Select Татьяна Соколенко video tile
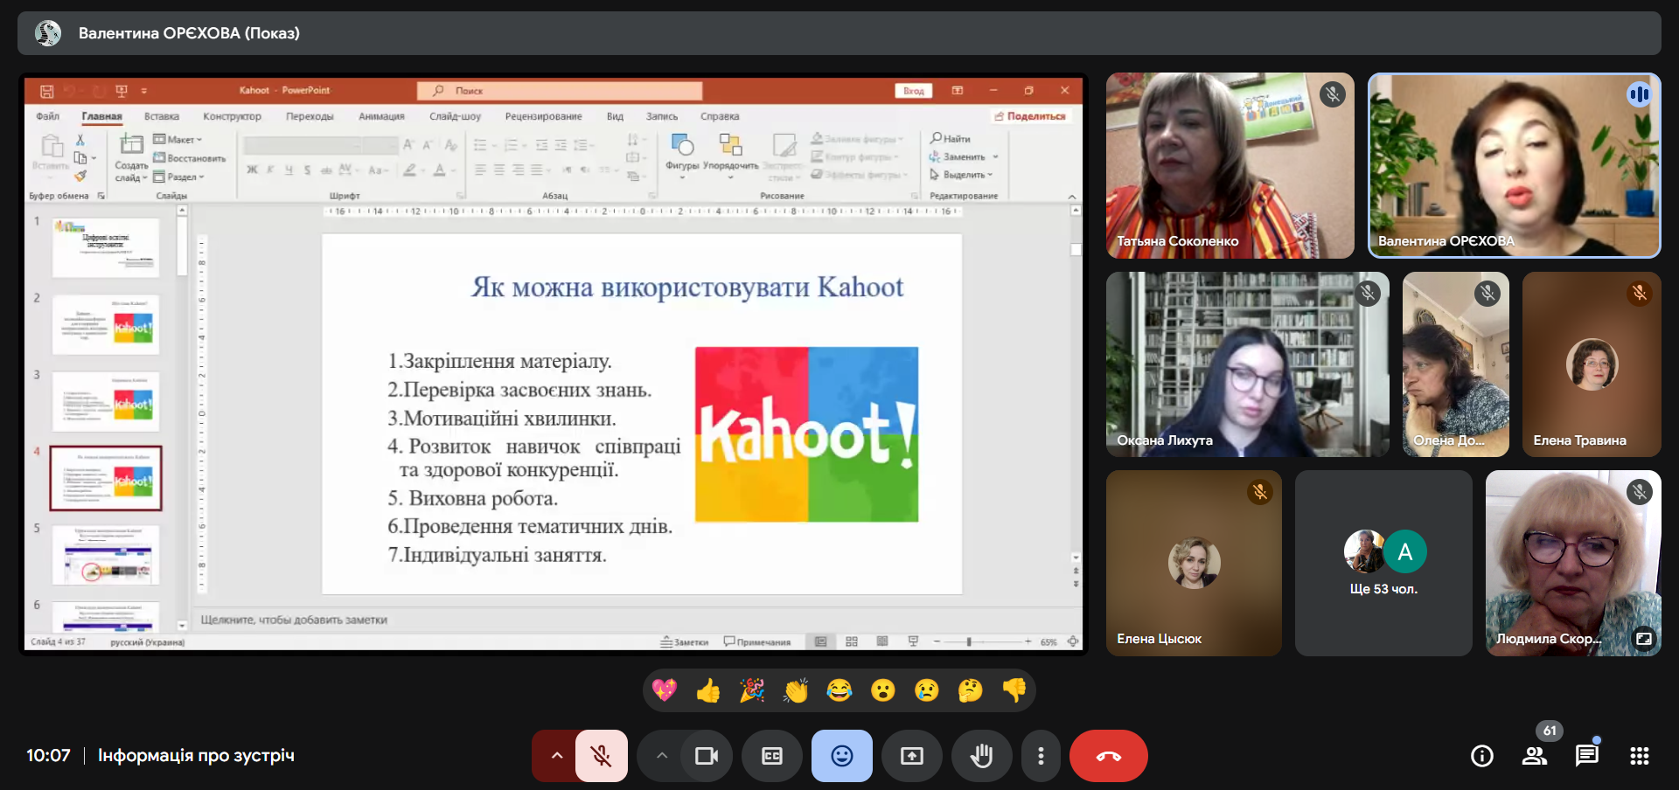 tap(1230, 165)
